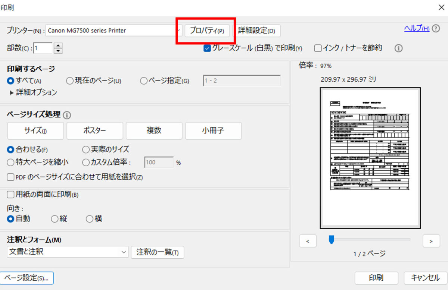
Task: Enable printing on both sides of paper
Action: pyautogui.click(x=11, y=195)
